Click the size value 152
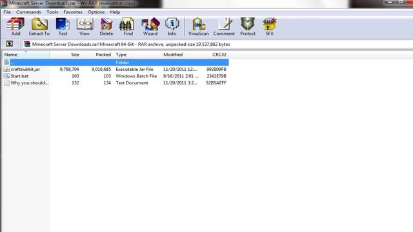The height and width of the screenshot is (232, 413). (x=76, y=83)
